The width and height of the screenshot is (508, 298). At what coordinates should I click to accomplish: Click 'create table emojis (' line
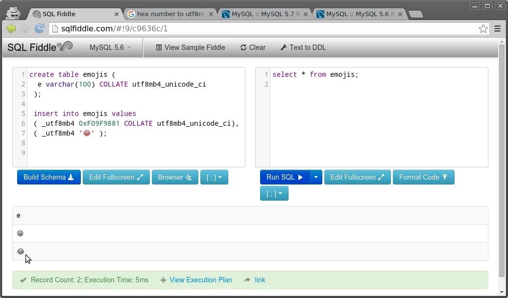coord(72,75)
